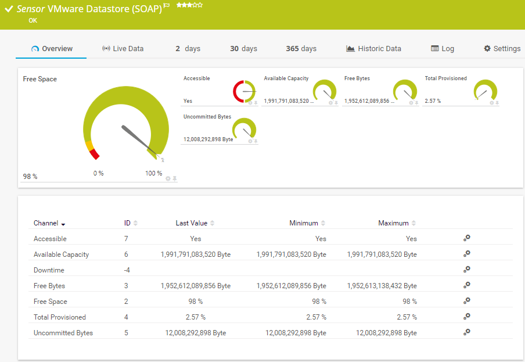This screenshot has height=362, width=525.
Task: Toggle pin on the large Free Space gauge
Action: tap(174, 178)
